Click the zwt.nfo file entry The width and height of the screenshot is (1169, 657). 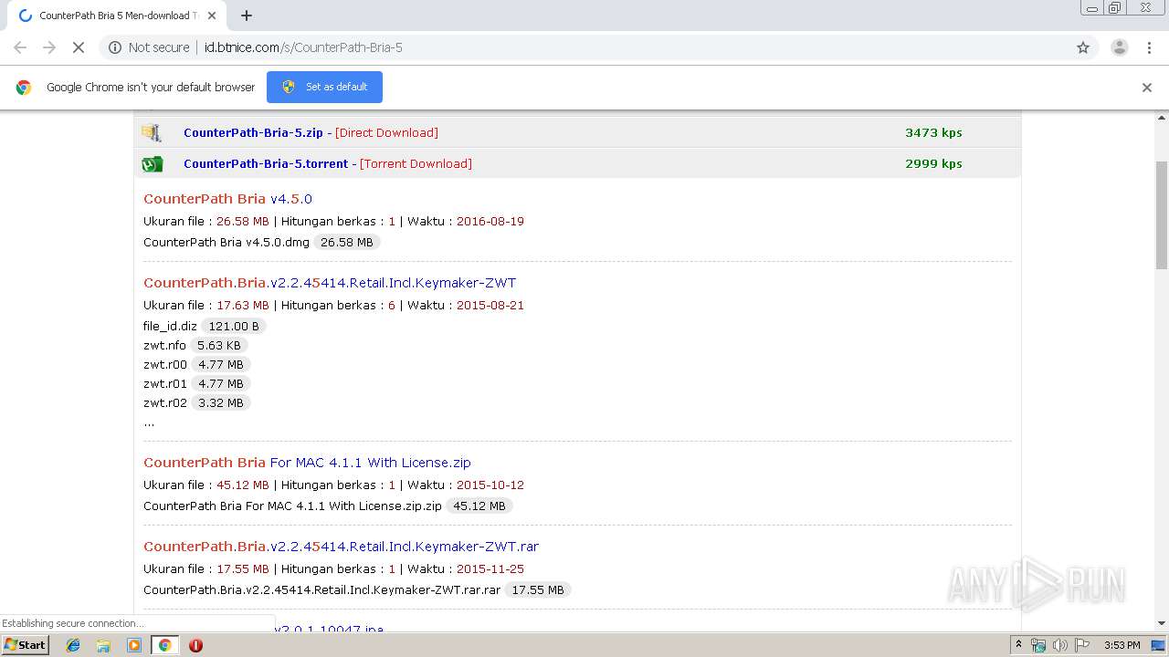click(x=164, y=346)
